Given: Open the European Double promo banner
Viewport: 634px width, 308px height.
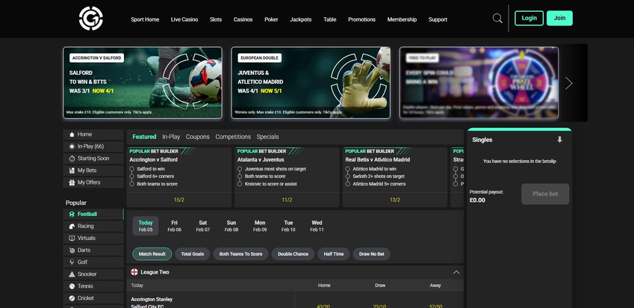Looking at the screenshot, I should click(311, 83).
